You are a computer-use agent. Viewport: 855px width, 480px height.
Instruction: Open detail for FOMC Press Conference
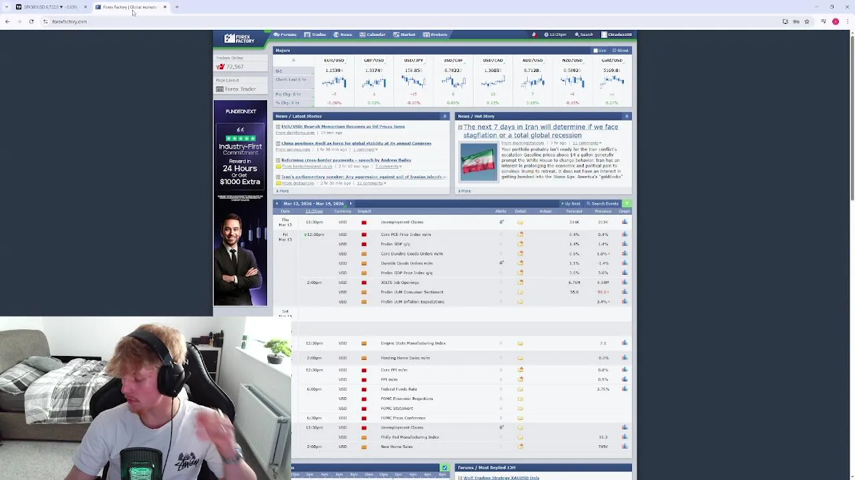click(520, 418)
